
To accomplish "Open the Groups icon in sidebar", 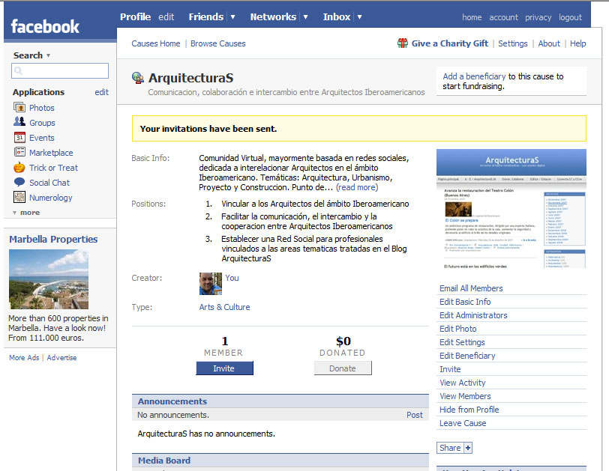I will [19, 123].
